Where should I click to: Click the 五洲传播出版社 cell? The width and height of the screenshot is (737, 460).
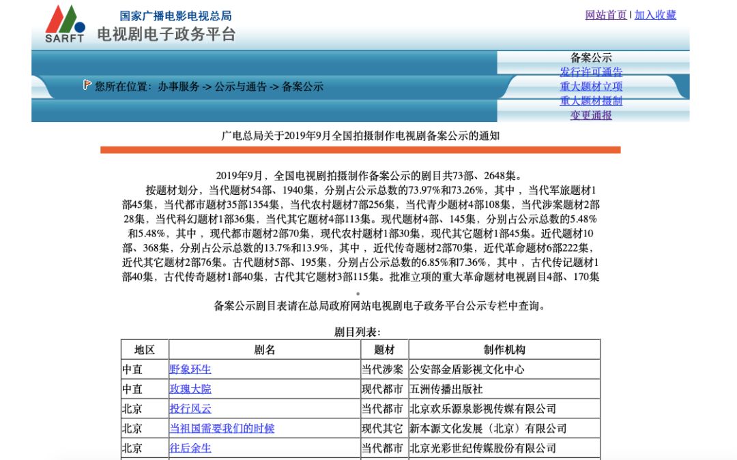point(504,389)
